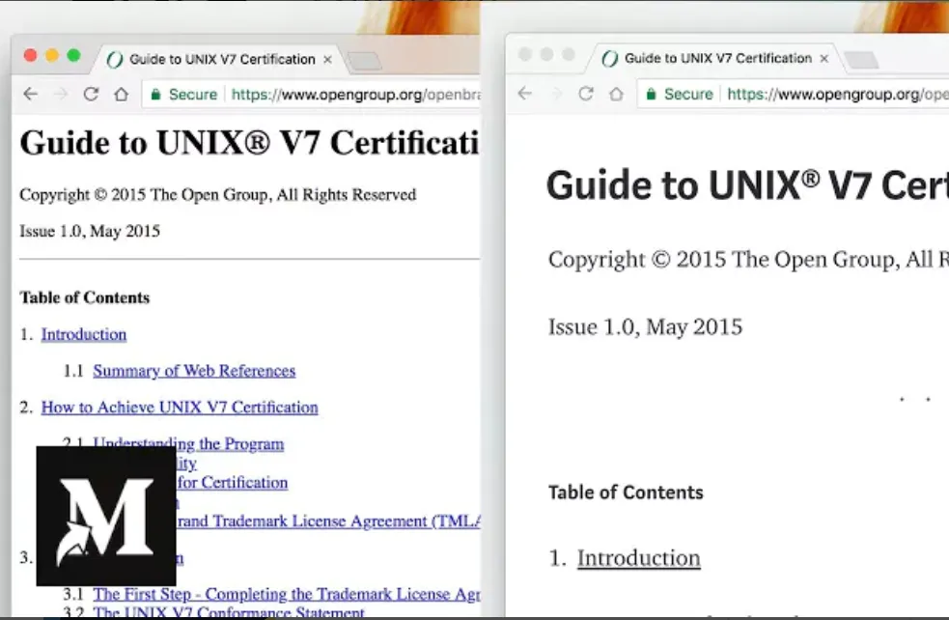Click the Secure padlock in right window
Image resolution: width=949 pixels, height=620 pixels.
[652, 94]
